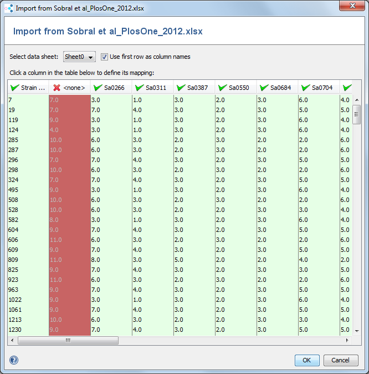Click the green check on Sa0387 header
This screenshot has width=369, height=374.
coord(181,88)
